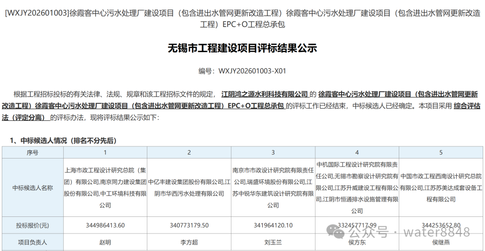485x251 pixels.
Task: Click the number 编号：WXJY202601003-X01
Action: pyautogui.click(x=242, y=71)
